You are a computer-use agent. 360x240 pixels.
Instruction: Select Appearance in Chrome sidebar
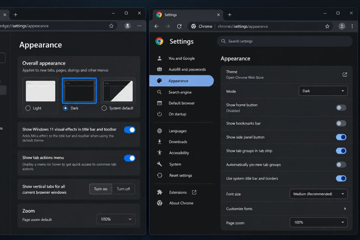181,81
